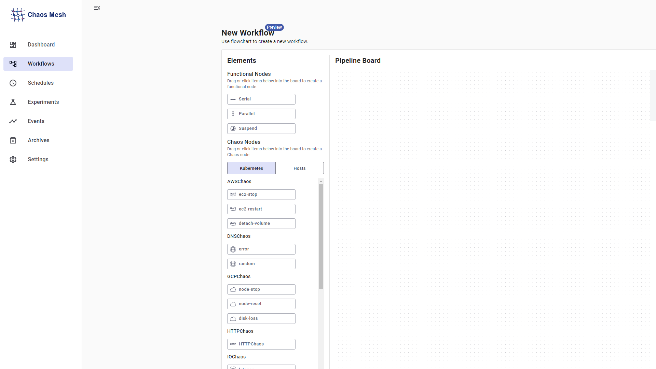Add the GCP disk-loss node
The width and height of the screenshot is (656, 369).
[x=261, y=318]
